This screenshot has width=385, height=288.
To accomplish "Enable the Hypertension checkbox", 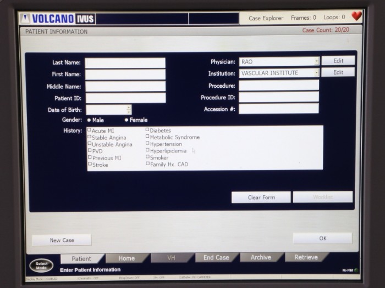I will click(147, 144).
